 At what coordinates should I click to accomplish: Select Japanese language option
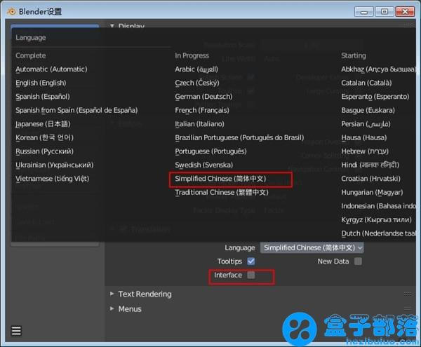pos(43,124)
